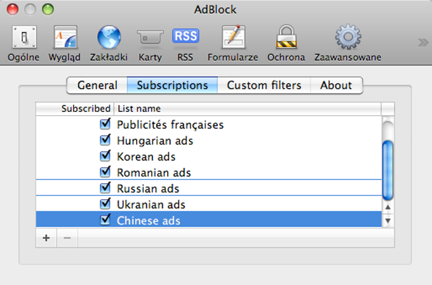Screen dimensions: 432x285
Task: Sort by the Subscribed column header
Action: click(x=75, y=109)
